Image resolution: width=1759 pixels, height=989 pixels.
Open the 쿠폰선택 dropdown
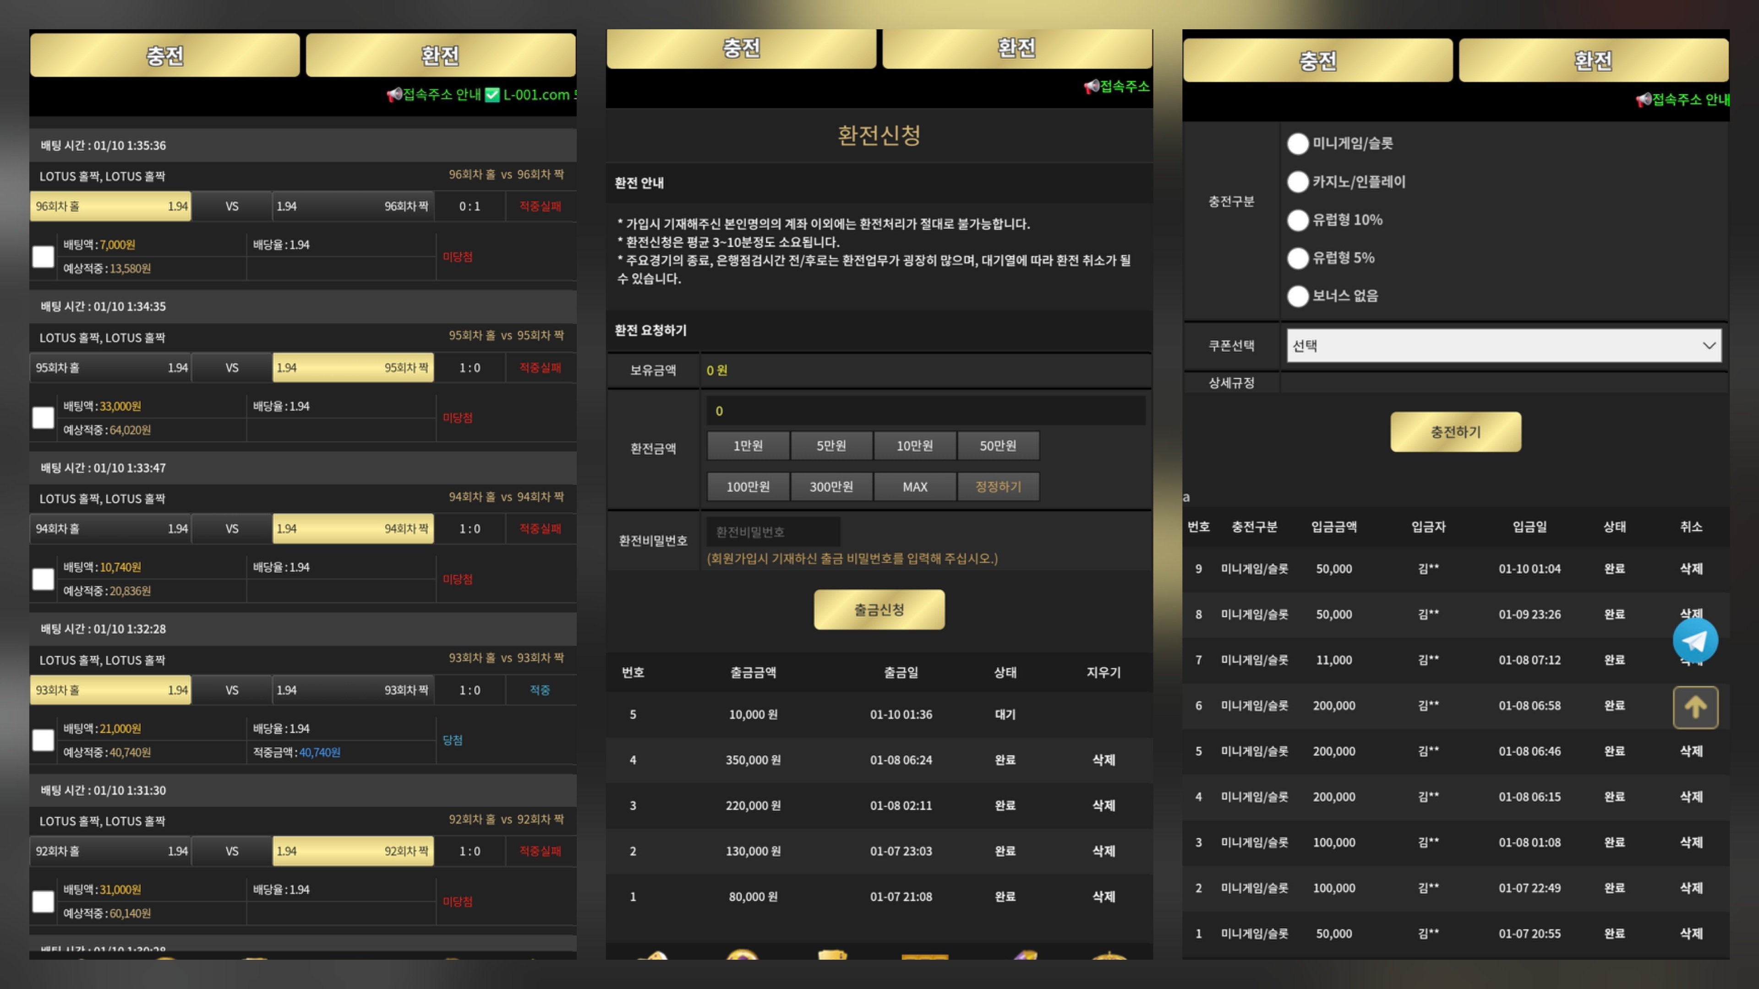pyautogui.click(x=1503, y=345)
